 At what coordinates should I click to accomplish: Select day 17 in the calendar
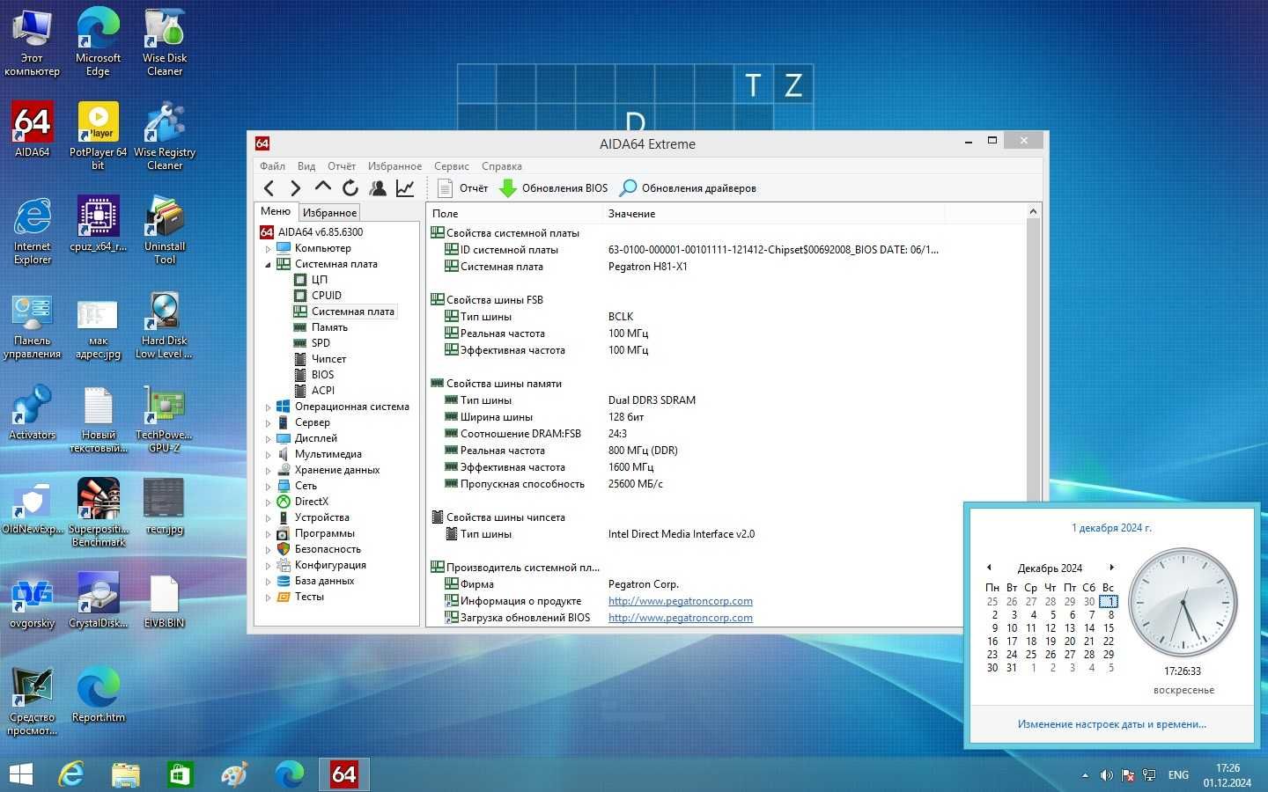click(1012, 642)
